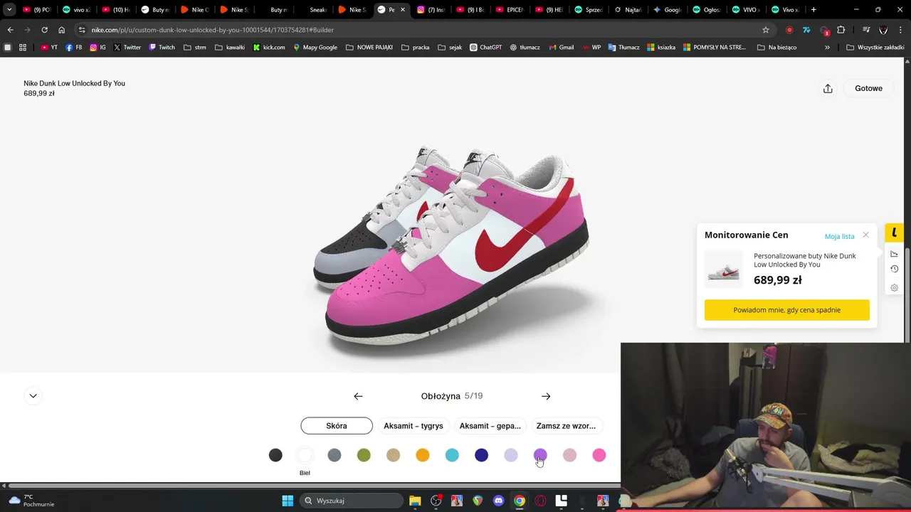The height and width of the screenshot is (512, 911).
Task: Select the Skóra material option
Action: click(x=337, y=426)
